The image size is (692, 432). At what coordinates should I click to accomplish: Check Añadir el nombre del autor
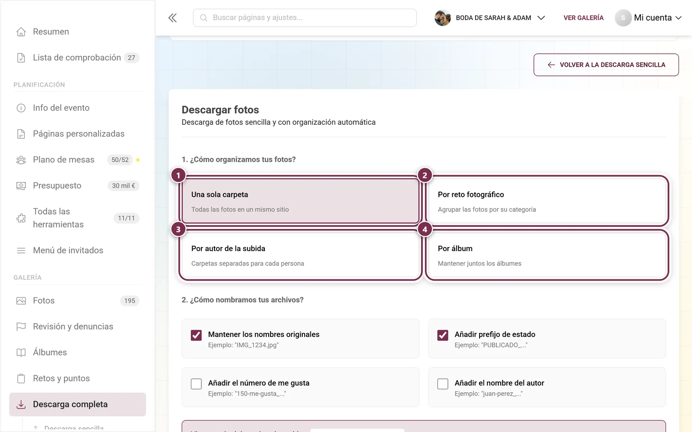tap(443, 384)
